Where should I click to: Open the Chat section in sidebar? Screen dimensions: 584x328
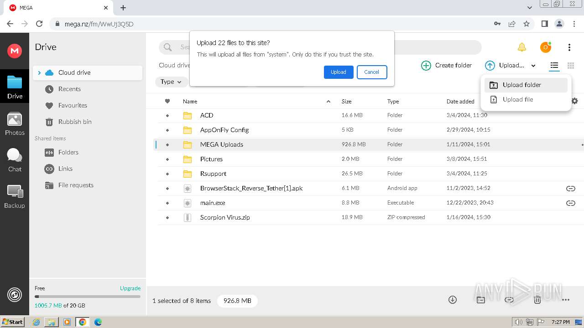(x=15, y=160)
